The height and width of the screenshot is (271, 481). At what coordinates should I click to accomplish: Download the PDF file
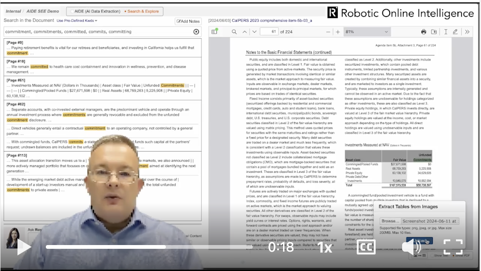click(434, 32)
